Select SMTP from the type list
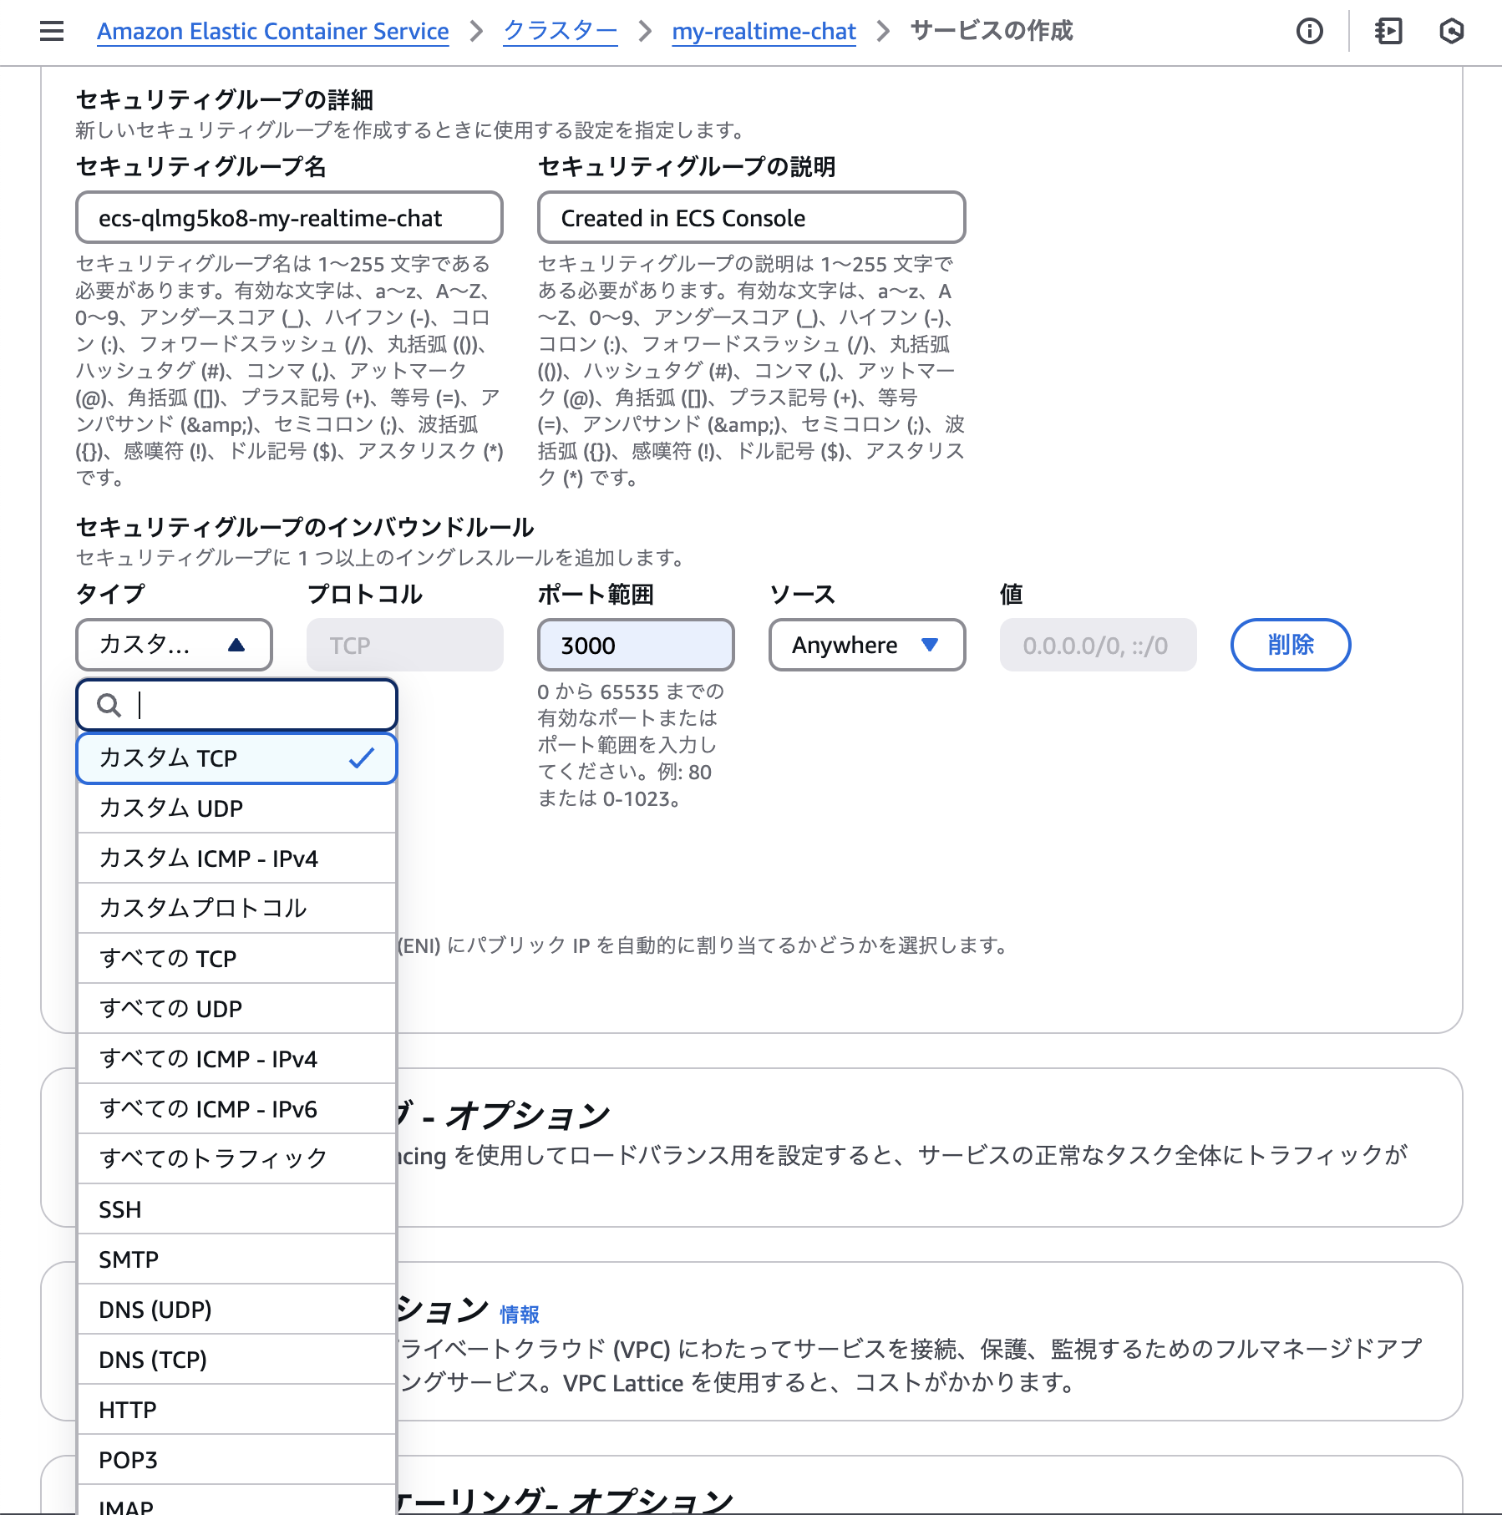The height and width of the screenshot is (1515, 1502). pyautogui.click(x=236, y=1259)
